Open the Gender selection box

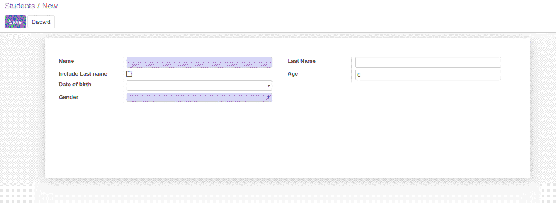pyautogui.click(x=195, y=98)
